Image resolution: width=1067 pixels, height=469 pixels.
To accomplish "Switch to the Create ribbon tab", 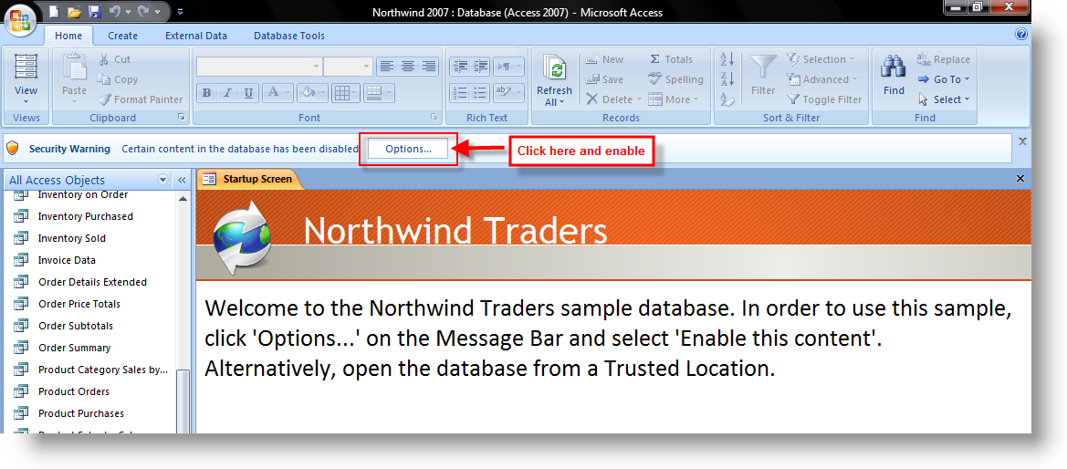I will tap(122, 36).
